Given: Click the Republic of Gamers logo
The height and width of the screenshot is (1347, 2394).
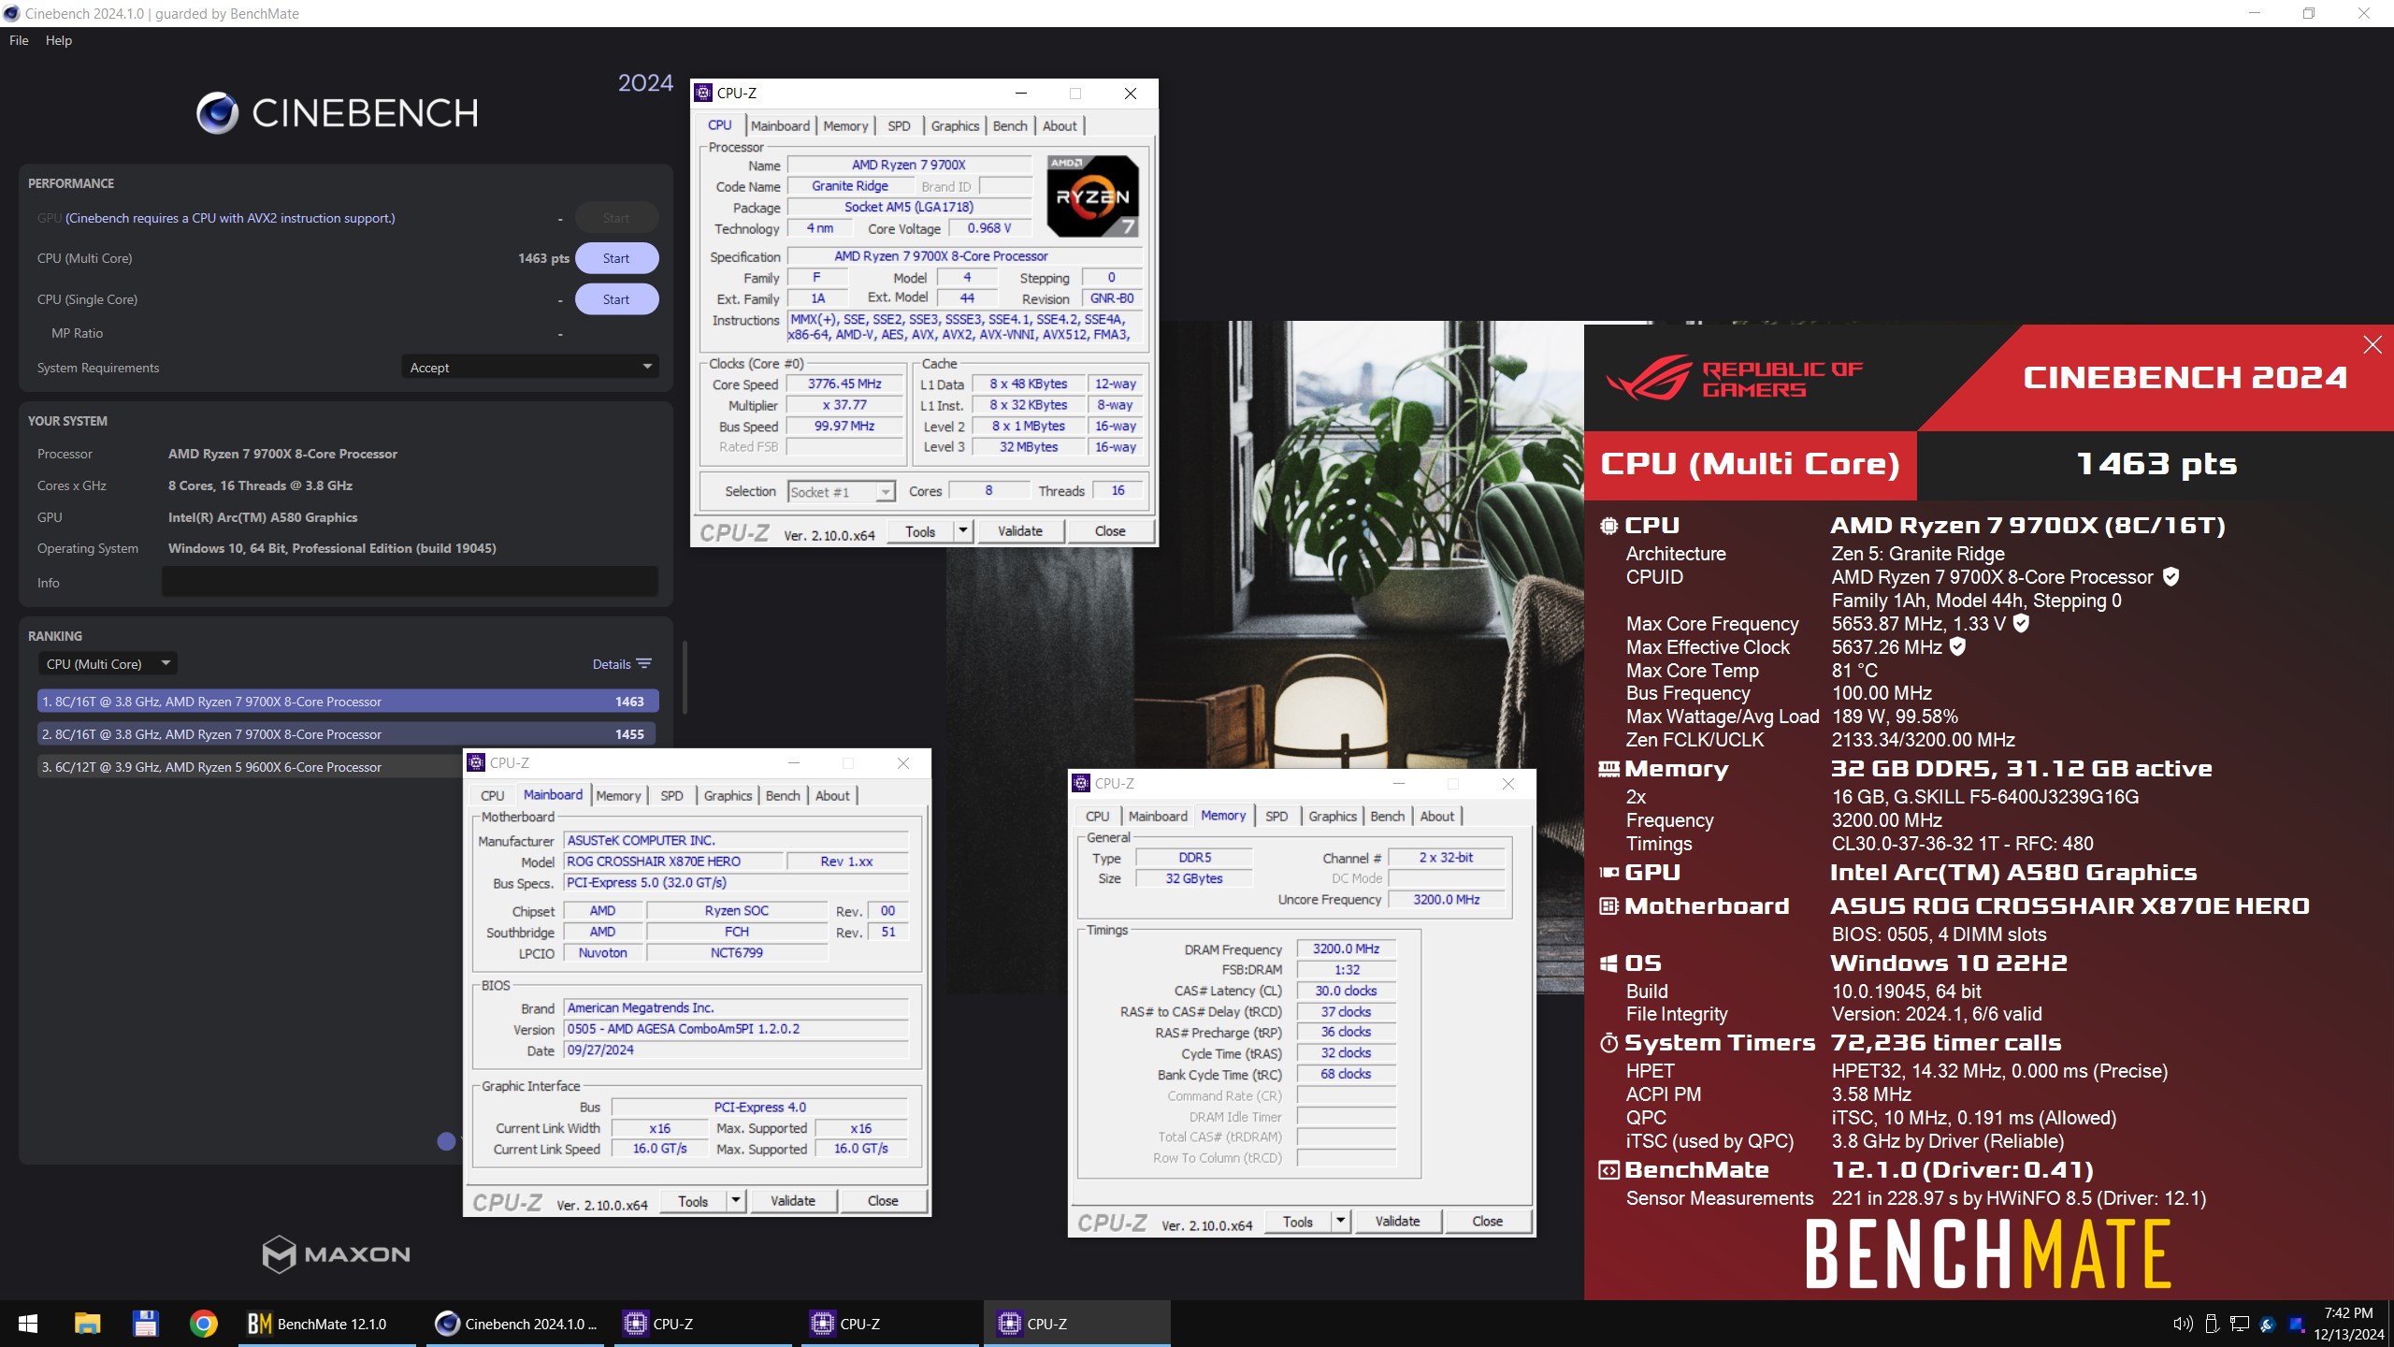Looking at the screenshot, I should [1735, 378].
